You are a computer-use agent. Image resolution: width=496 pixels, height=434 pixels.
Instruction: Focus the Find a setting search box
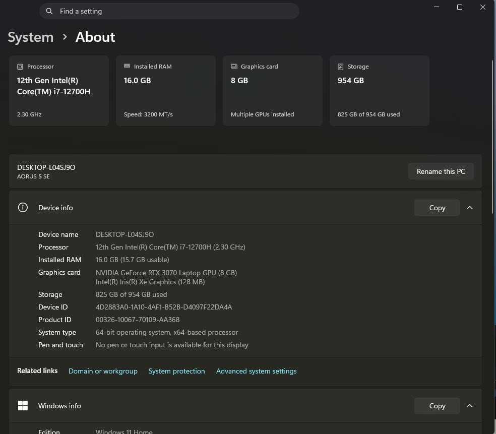pos(169,11)
